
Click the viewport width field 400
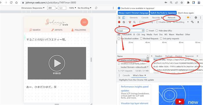(x=51, y=8)
